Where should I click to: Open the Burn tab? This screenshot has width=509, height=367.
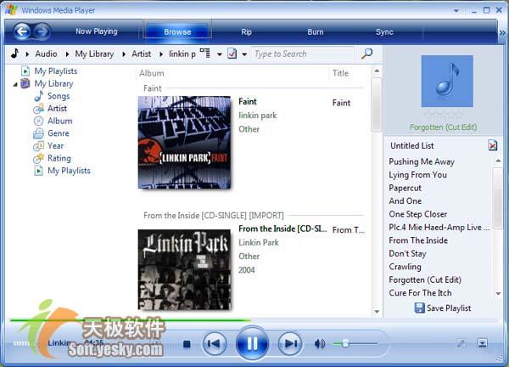click(x=316, y=31)
